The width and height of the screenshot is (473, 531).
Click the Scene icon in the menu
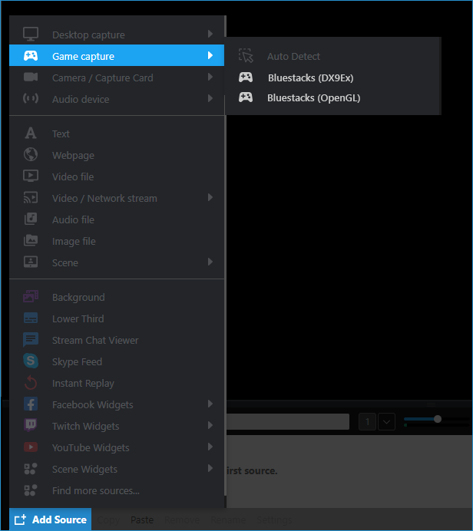[x=31, y=262]
